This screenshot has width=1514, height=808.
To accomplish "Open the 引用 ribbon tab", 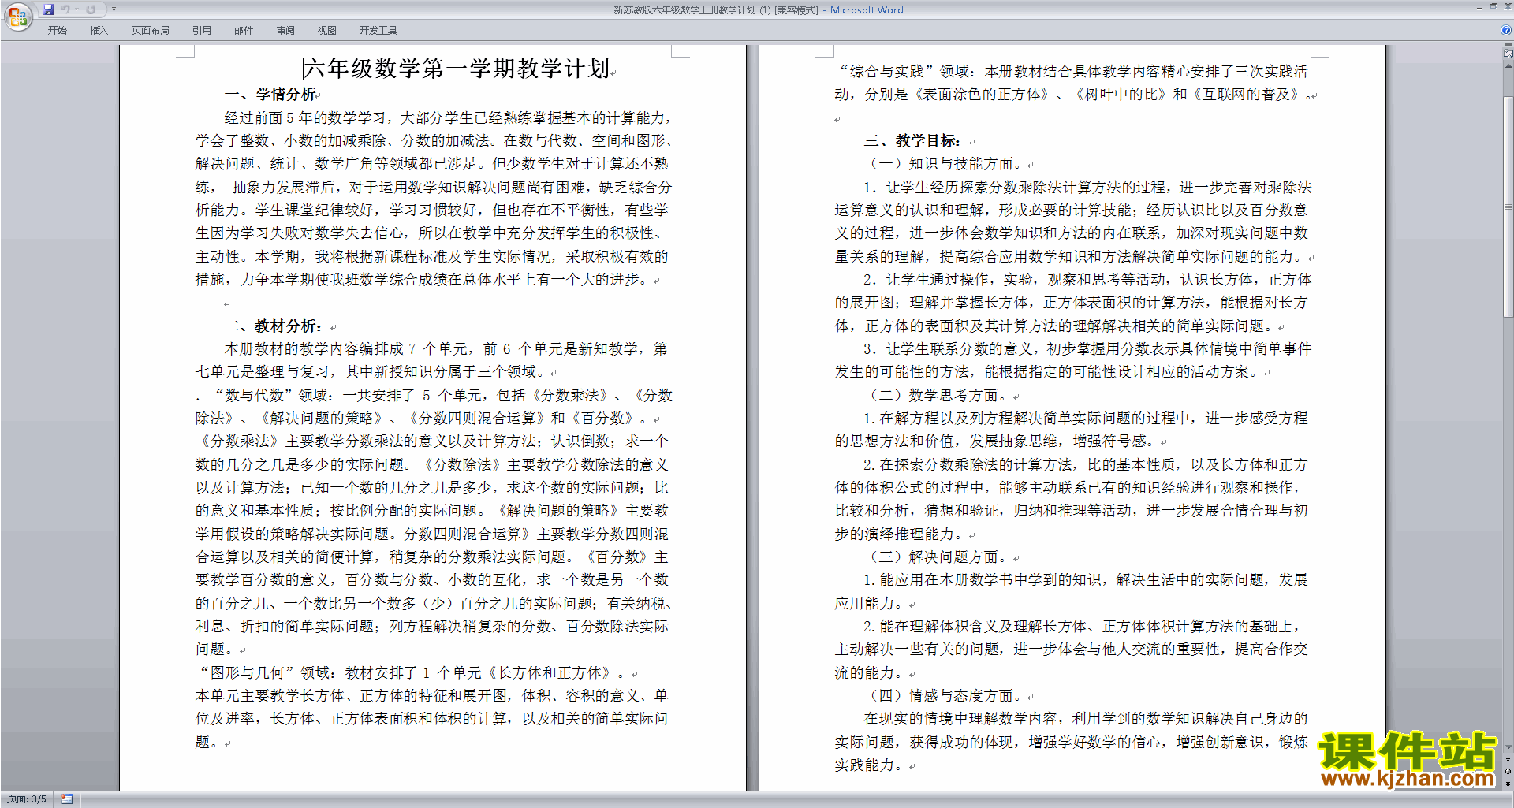I will coord(202,30).
